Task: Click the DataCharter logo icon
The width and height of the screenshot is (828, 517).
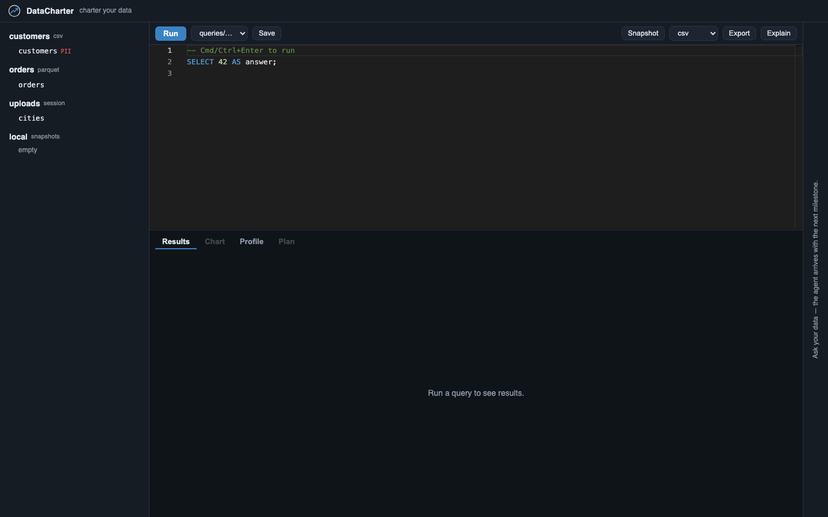Action: click(x=14, y=11)
